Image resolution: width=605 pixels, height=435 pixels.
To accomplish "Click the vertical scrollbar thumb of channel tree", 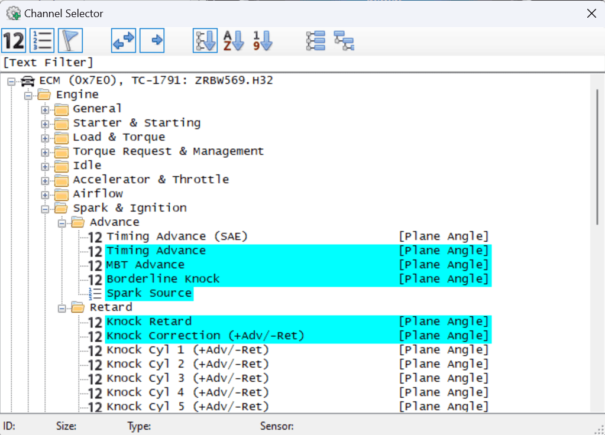I will point(597,157).
